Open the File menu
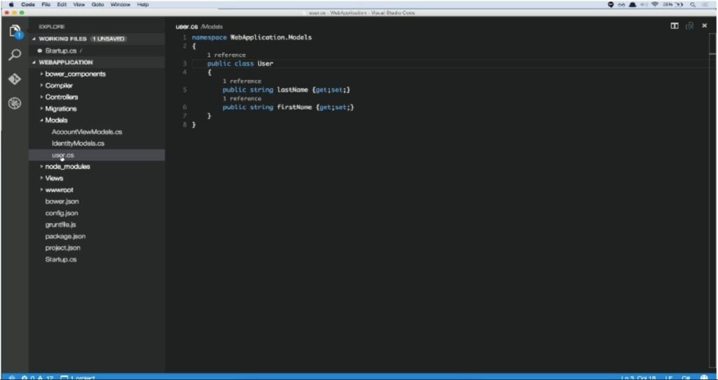This screenshot has height=380, width=718. click(x=46, y=4)
